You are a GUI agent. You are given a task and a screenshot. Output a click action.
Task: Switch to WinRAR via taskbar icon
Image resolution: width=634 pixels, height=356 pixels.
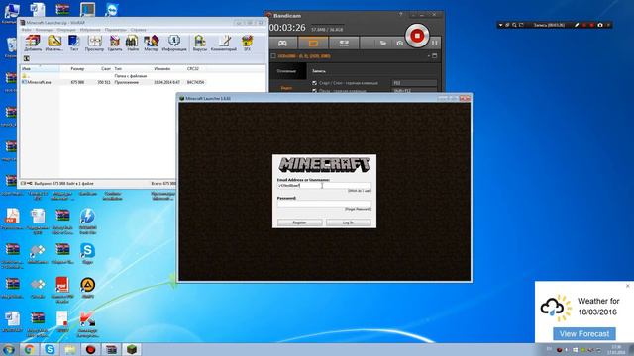[111, 349]
